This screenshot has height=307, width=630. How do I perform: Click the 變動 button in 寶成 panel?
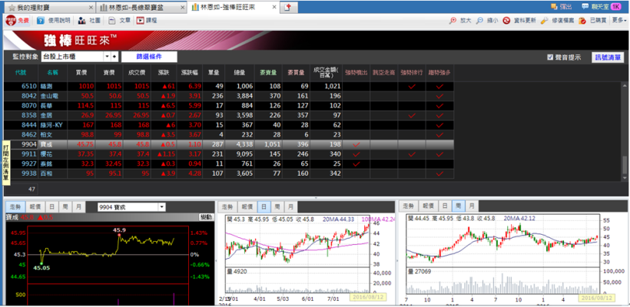206,217
